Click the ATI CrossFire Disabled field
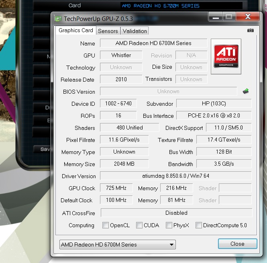This screenshot has width=267, height=263. [x=176, y=213]
